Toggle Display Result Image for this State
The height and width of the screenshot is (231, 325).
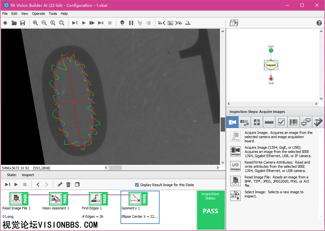tap(137, 185)
